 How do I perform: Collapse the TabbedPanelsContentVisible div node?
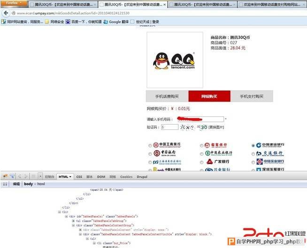click(x=80, y=234)
